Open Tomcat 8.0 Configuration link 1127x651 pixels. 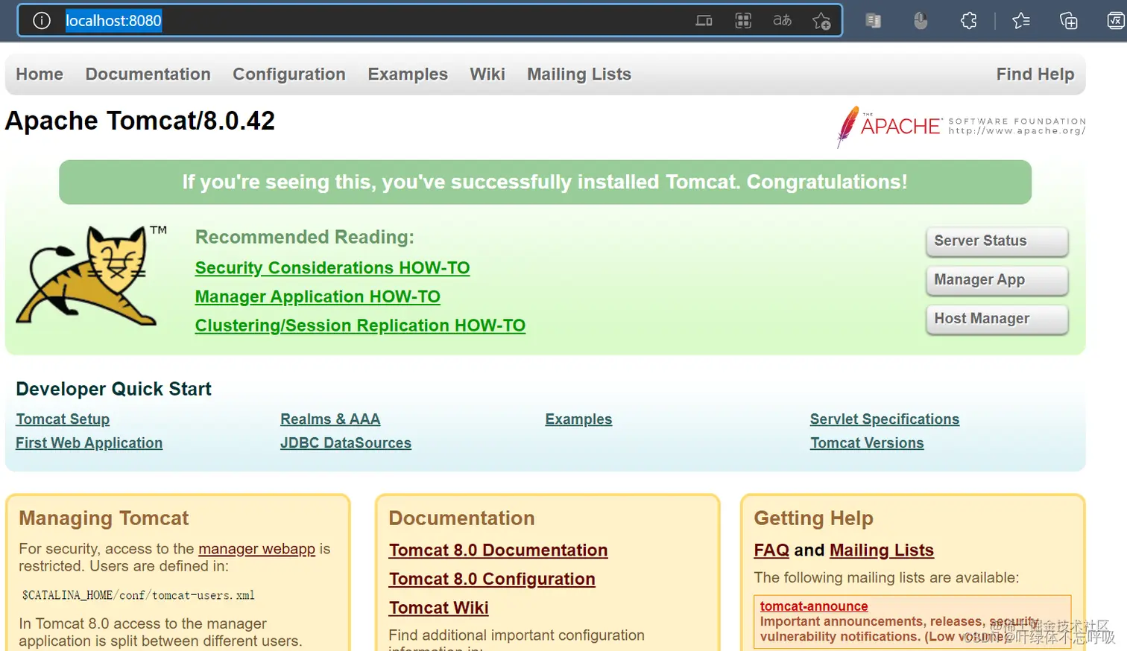click(492, 579)
